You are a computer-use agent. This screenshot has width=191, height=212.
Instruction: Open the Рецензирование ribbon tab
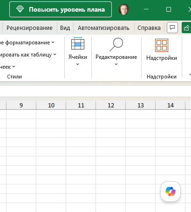tap(29, 28)
